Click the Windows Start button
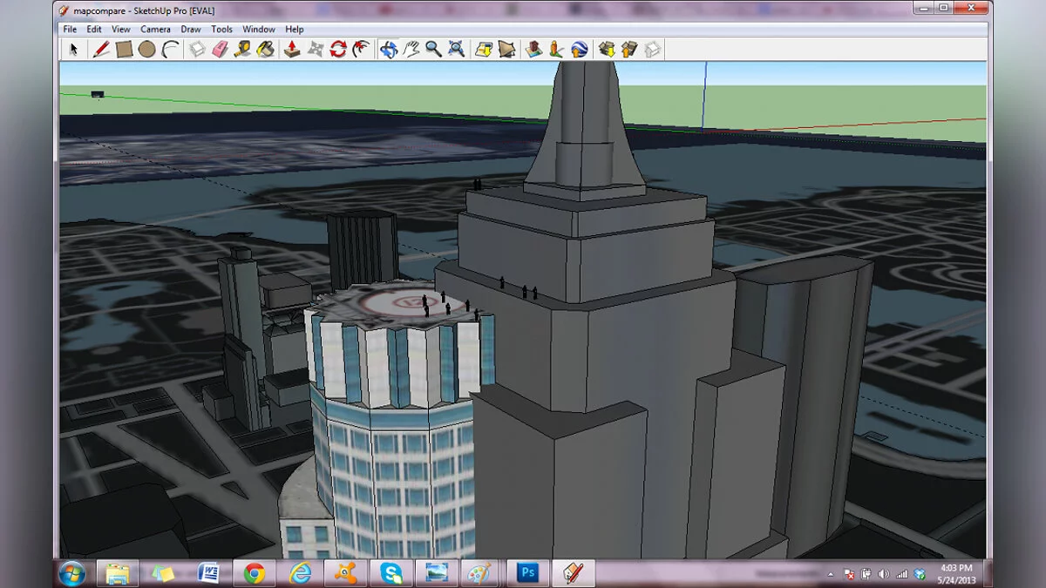Screen dimensions: 1046x588 tap(71, 572)
